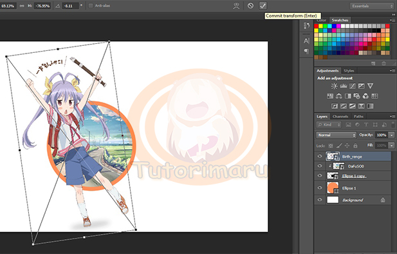Toggle smart object layer filter icon
This screenshot has height=254, width=397.
tap(384, 124)
